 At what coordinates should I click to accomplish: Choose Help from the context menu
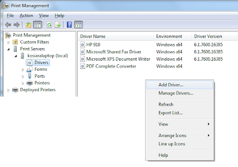179,155
